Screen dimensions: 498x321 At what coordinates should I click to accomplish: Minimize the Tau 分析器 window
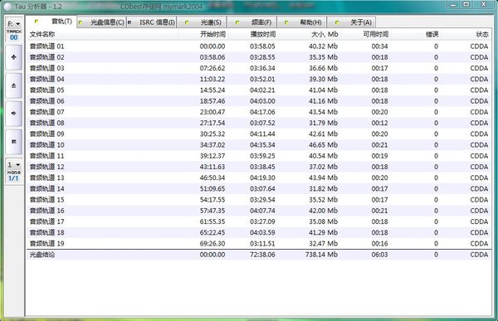pyautogui.click(x=453, y=4)
